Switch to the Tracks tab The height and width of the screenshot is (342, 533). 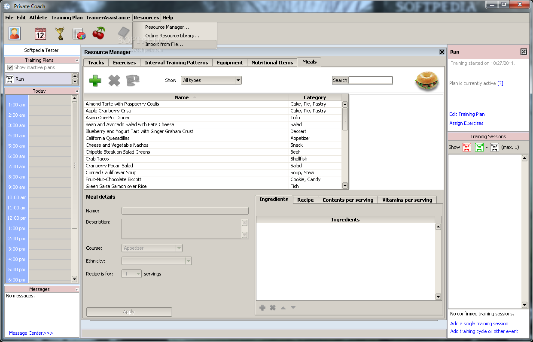[x=96, y=63]
